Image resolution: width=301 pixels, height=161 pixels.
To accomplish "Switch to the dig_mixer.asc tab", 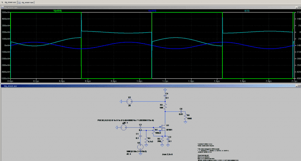I will point(9,2).
